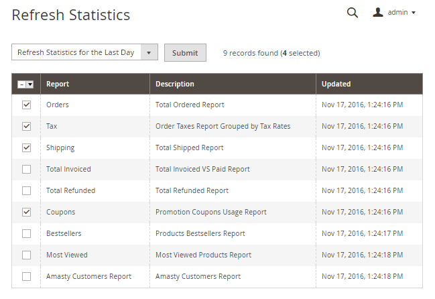Open the admin account dropdown
The image size is (435, 299).
click(401, 13)
